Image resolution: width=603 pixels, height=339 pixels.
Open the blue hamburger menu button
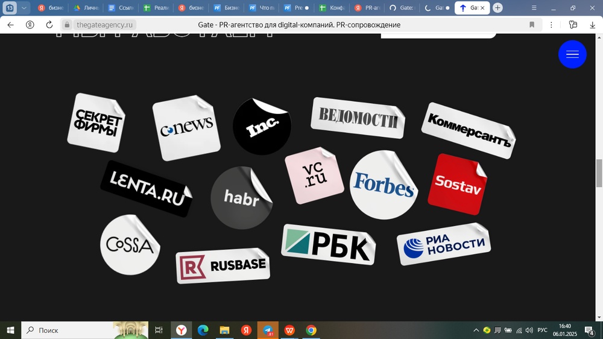pos(572,54)
